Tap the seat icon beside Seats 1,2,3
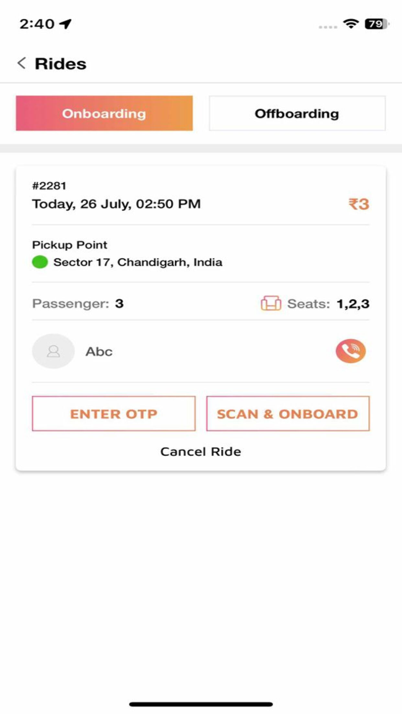 (x=272, y=303)
